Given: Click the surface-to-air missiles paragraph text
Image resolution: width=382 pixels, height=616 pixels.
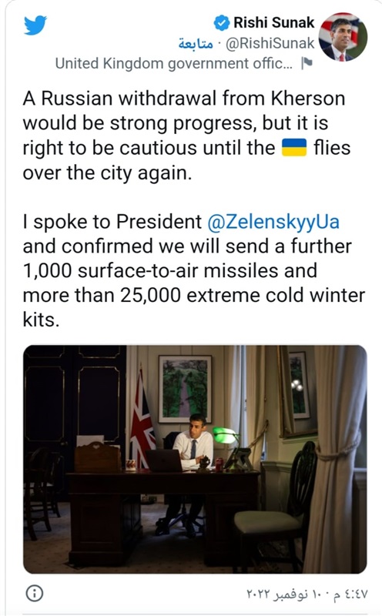Looking at the screenshot, I should point(194,271).
